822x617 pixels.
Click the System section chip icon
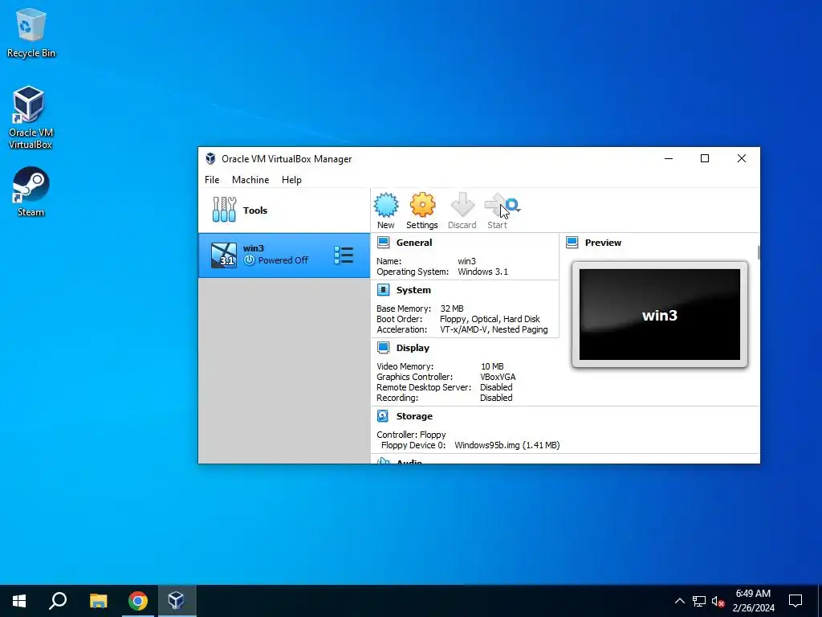pos(383,289)
